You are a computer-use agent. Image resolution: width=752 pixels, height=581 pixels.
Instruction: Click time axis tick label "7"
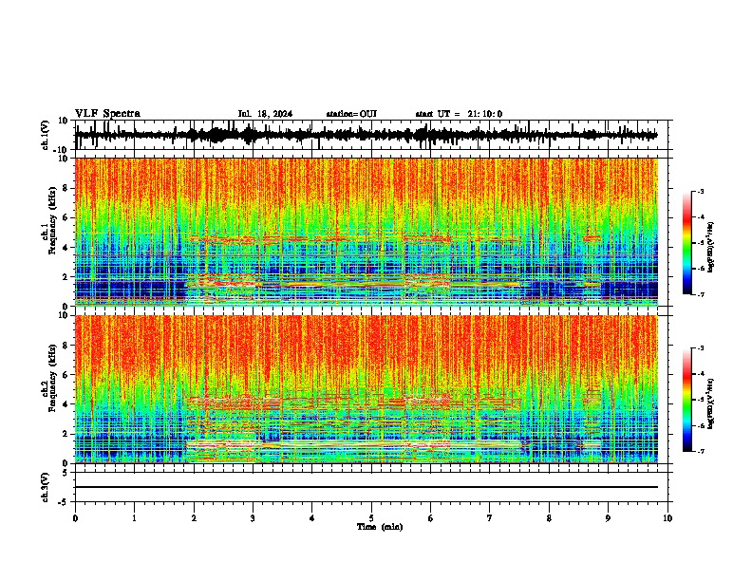[490, 518]
